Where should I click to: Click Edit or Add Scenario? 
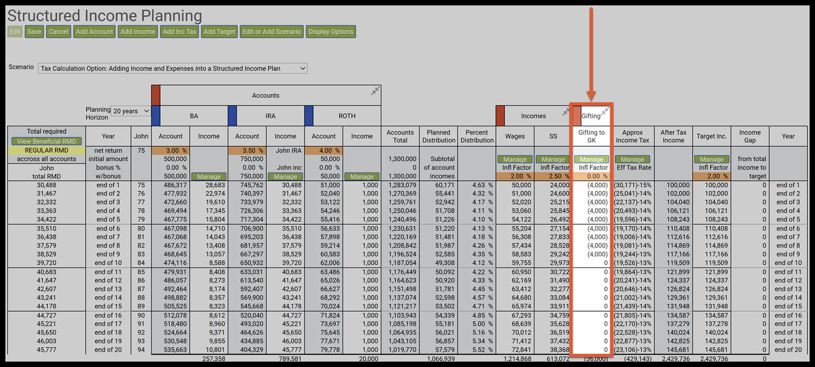pyautogui.click(x=272, y=31)
